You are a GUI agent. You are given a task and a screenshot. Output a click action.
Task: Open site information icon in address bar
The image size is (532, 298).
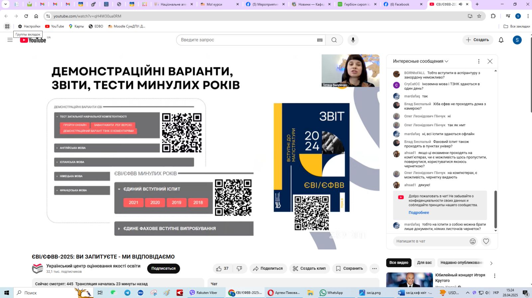(48, 16)
